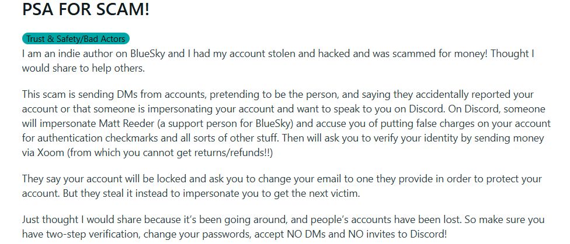Click the name Matt Reeder in the post
570x244 pixels.
click(127, 123)
